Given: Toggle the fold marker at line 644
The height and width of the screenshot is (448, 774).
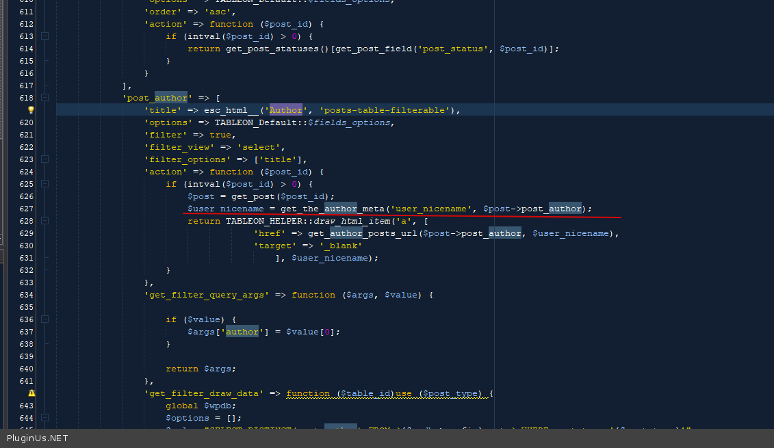Looking at the screenshot, I should [x=44, y=418].
